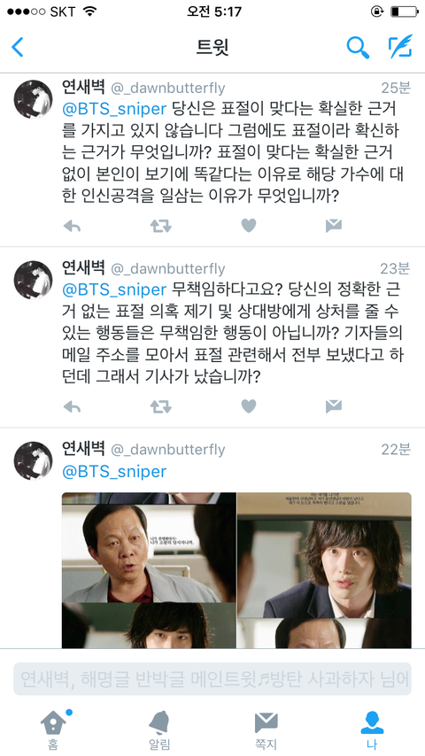Like the 23분 tweet with the heart

249,406
